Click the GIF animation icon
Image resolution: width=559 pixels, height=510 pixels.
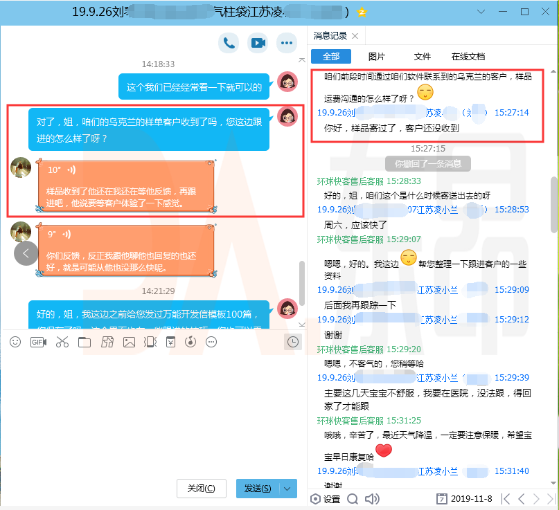tap(38, 342)
